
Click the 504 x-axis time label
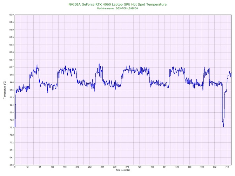pos(165,167)
